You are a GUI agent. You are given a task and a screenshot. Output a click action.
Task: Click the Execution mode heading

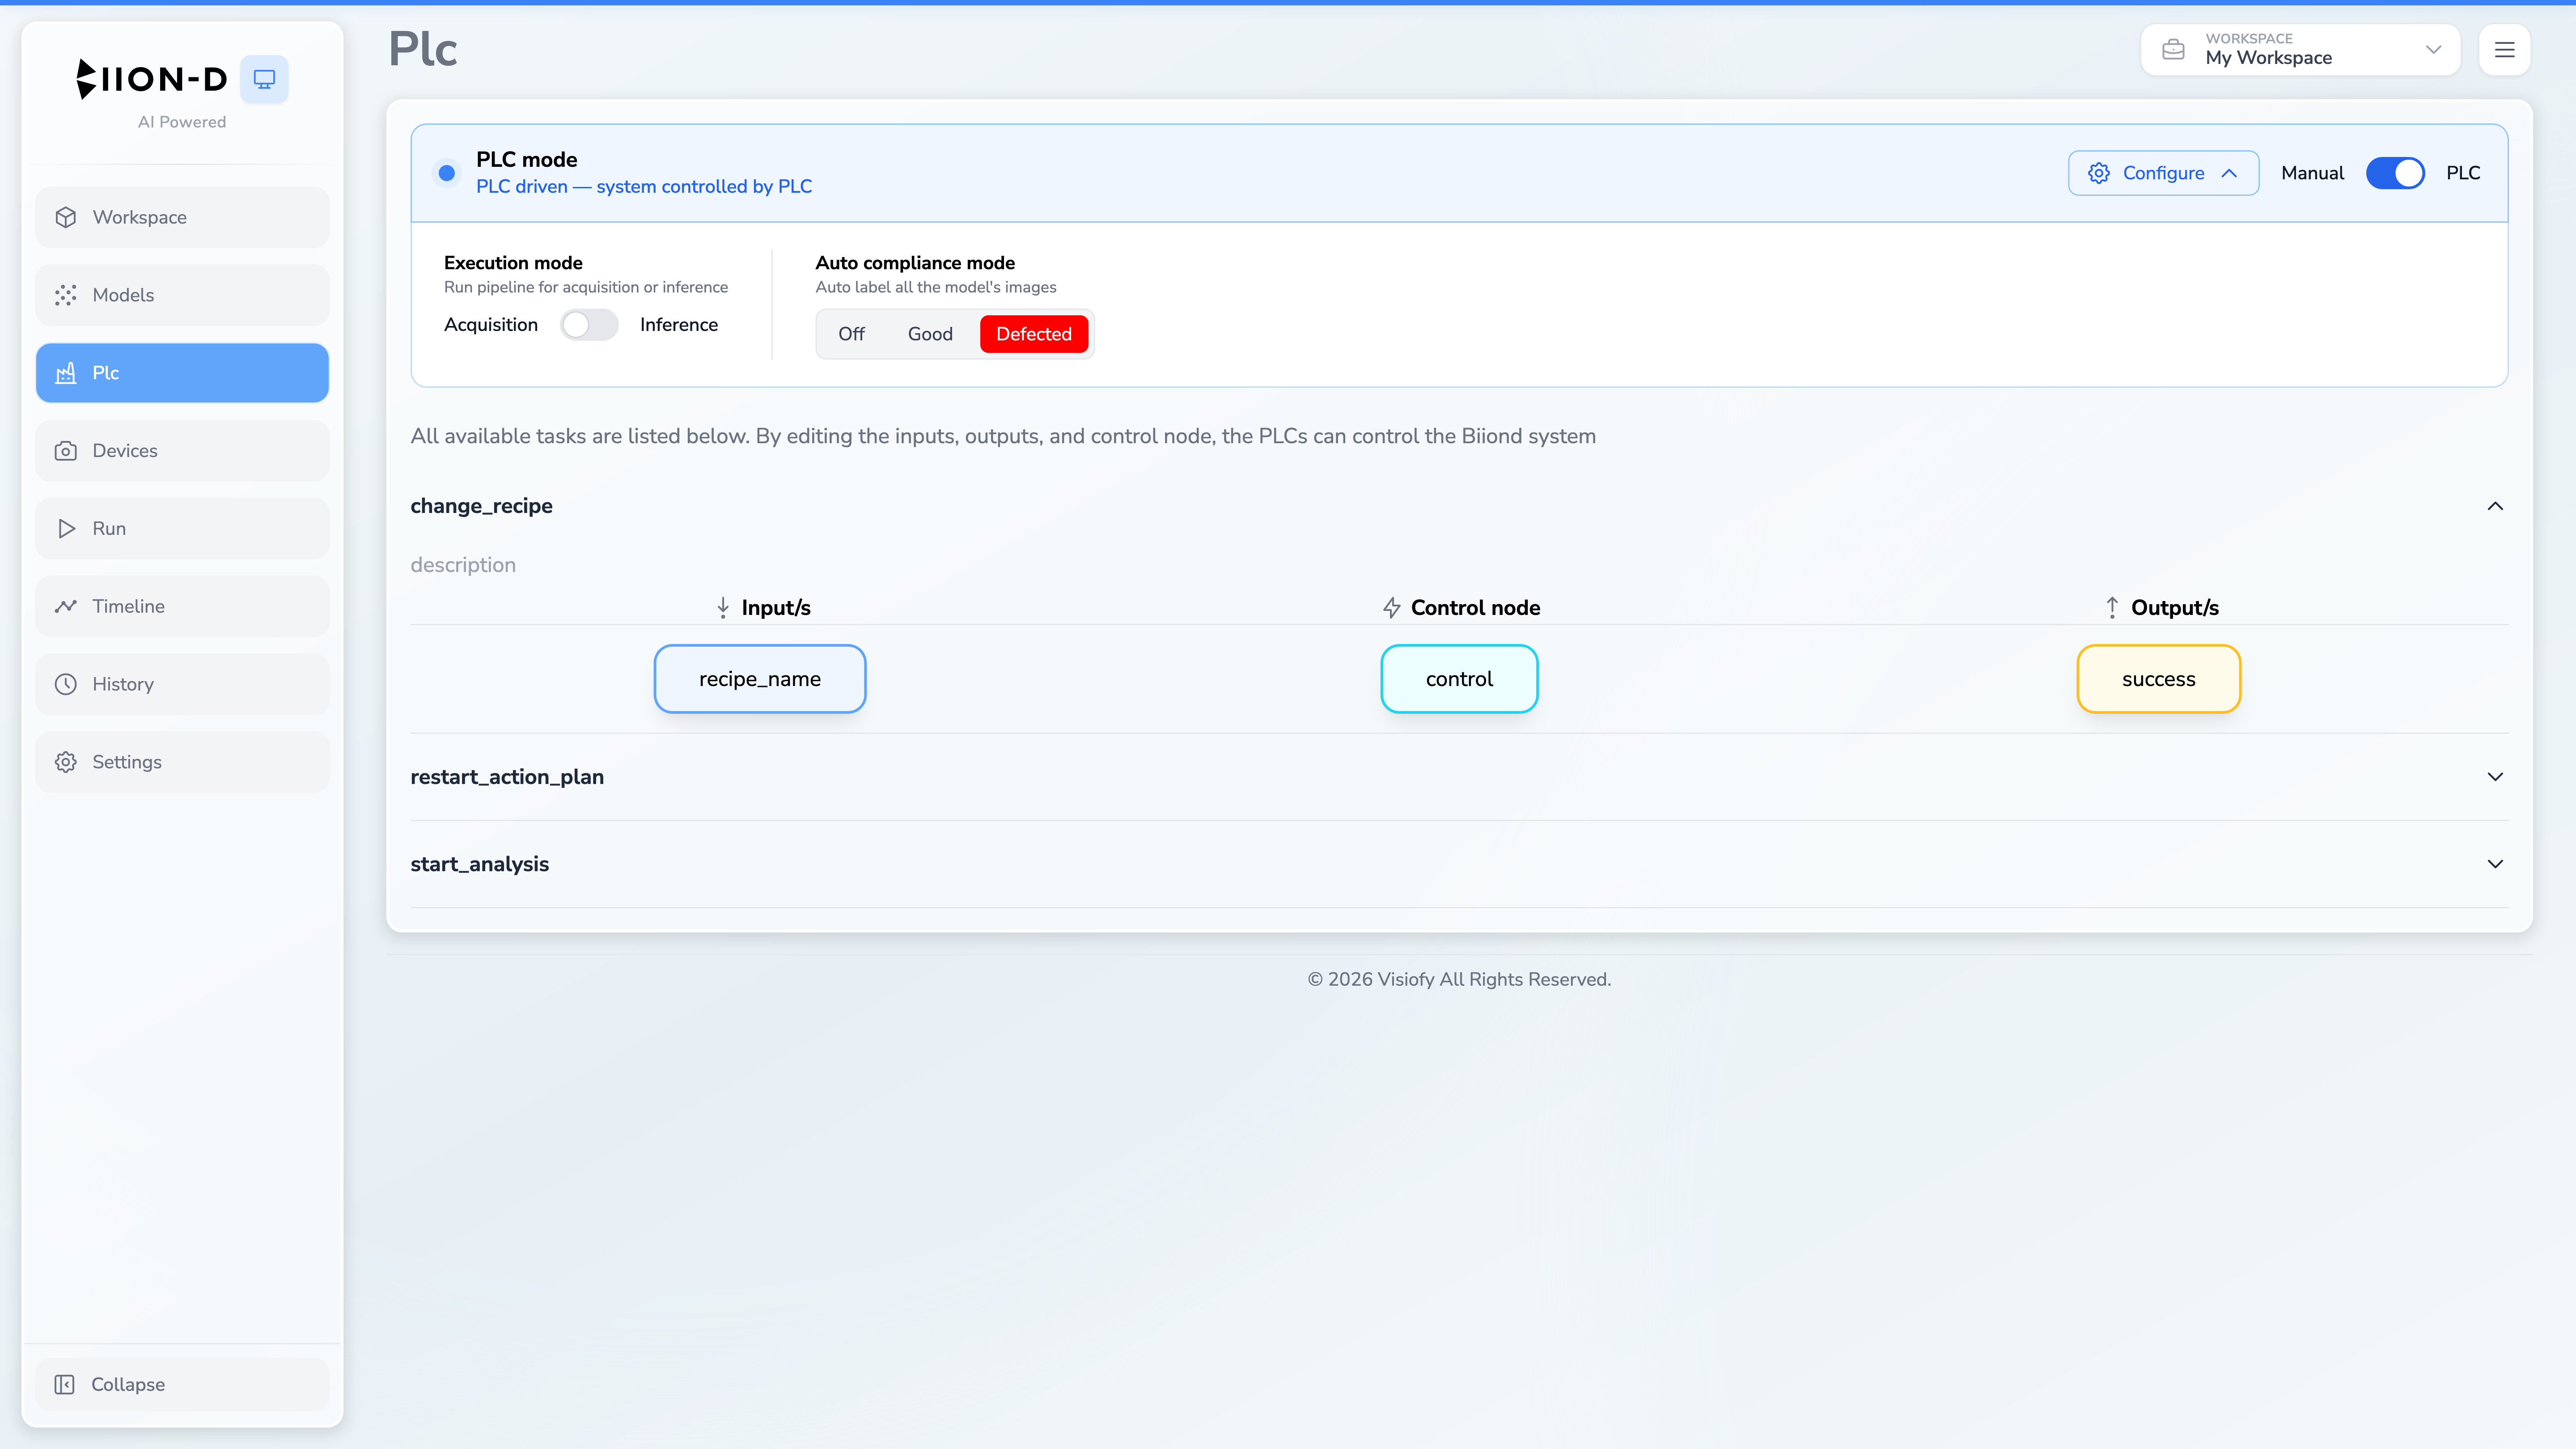point(513,263)
